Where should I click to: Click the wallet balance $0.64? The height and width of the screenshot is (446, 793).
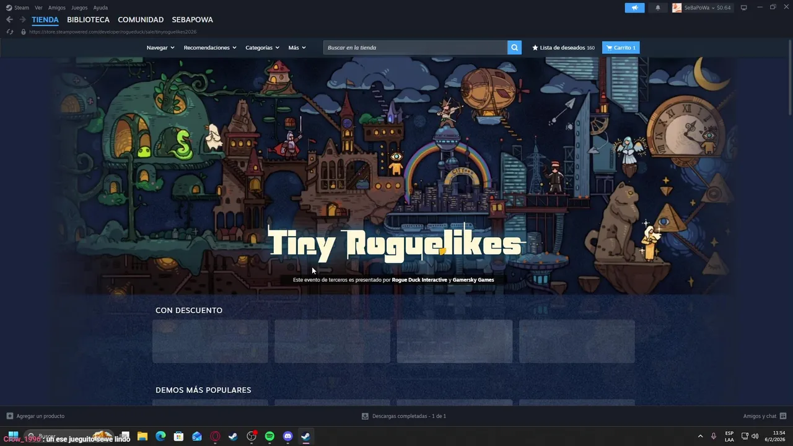tap(723, 7)
